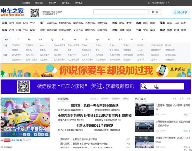Image resolution: width=192 pixels, height=151 pixels.
Task: Click the magnifier icon in the blue WeChat banner
Action: [144, 86]
